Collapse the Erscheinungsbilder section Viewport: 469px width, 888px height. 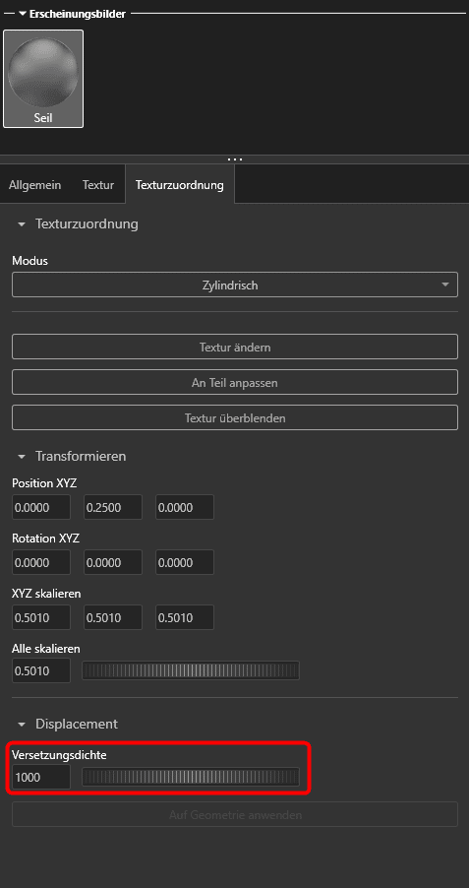click(x=23, y=13)
